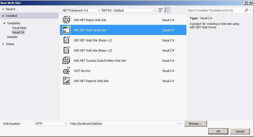Switch to small icons grid view
The image size is (254, 137).
pos(160,10)
